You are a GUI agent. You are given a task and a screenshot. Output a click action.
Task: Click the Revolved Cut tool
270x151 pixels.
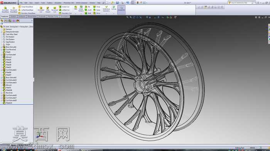coord(55,10)
